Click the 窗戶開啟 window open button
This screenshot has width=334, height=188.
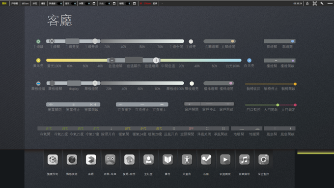tap(227, 104)
